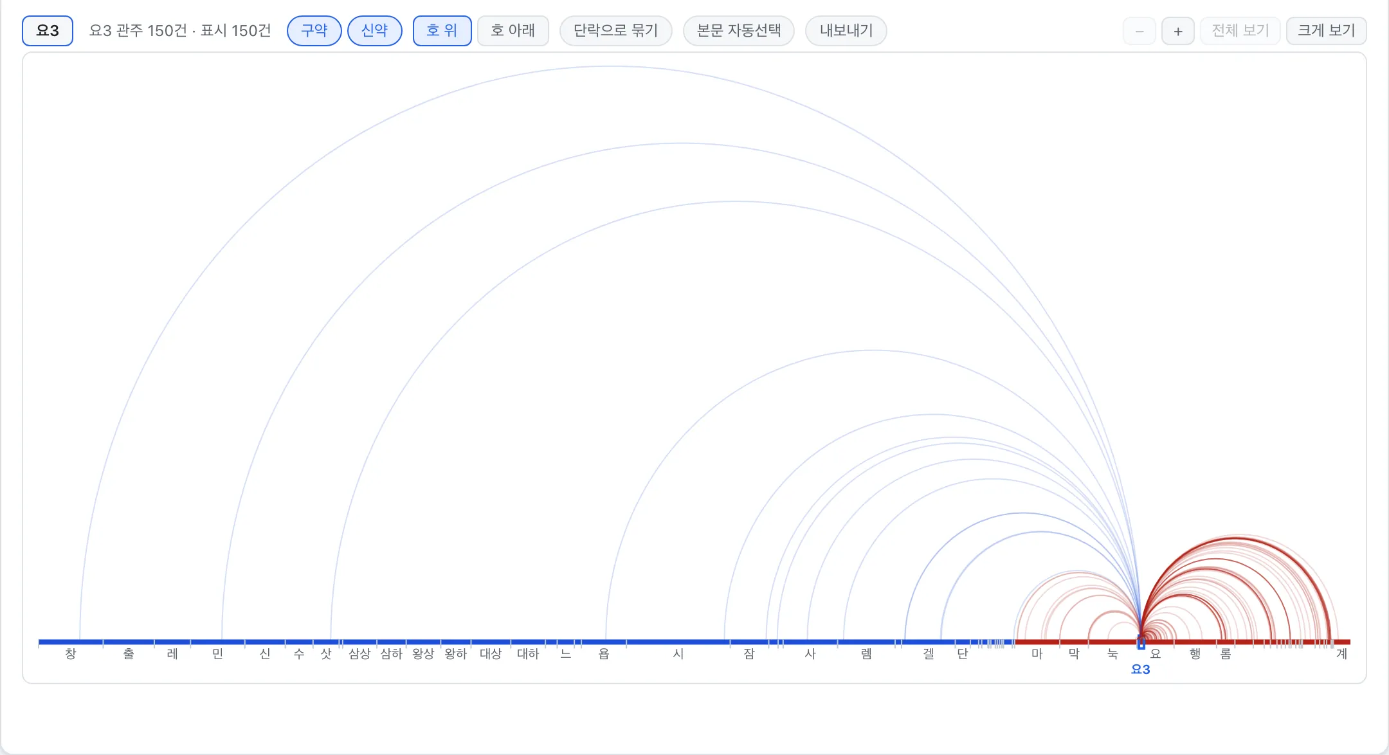1389x755 pixels.
Task: Select the 호 아래 arc placement option
Action: click(x=513, y=31)
